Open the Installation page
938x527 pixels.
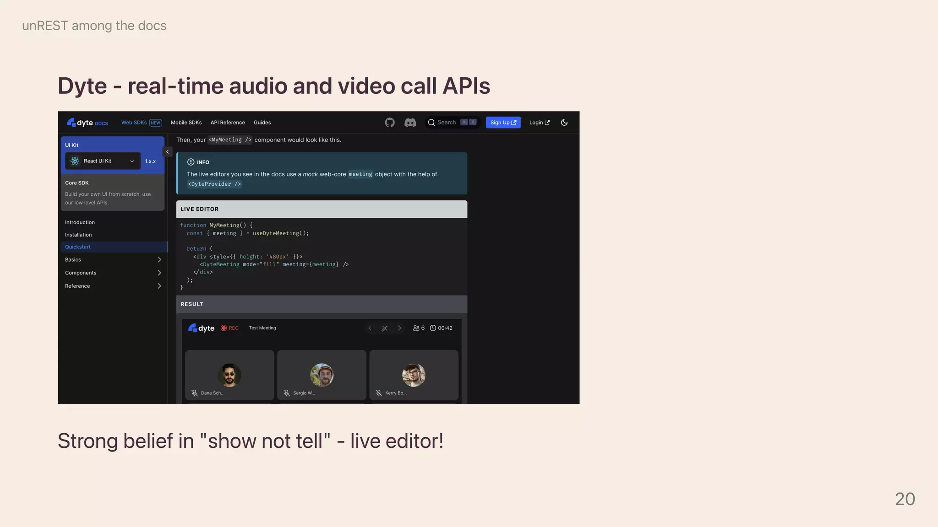78,235
